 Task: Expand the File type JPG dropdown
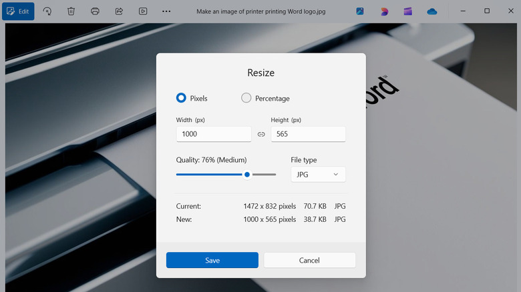tap(318, 175)
